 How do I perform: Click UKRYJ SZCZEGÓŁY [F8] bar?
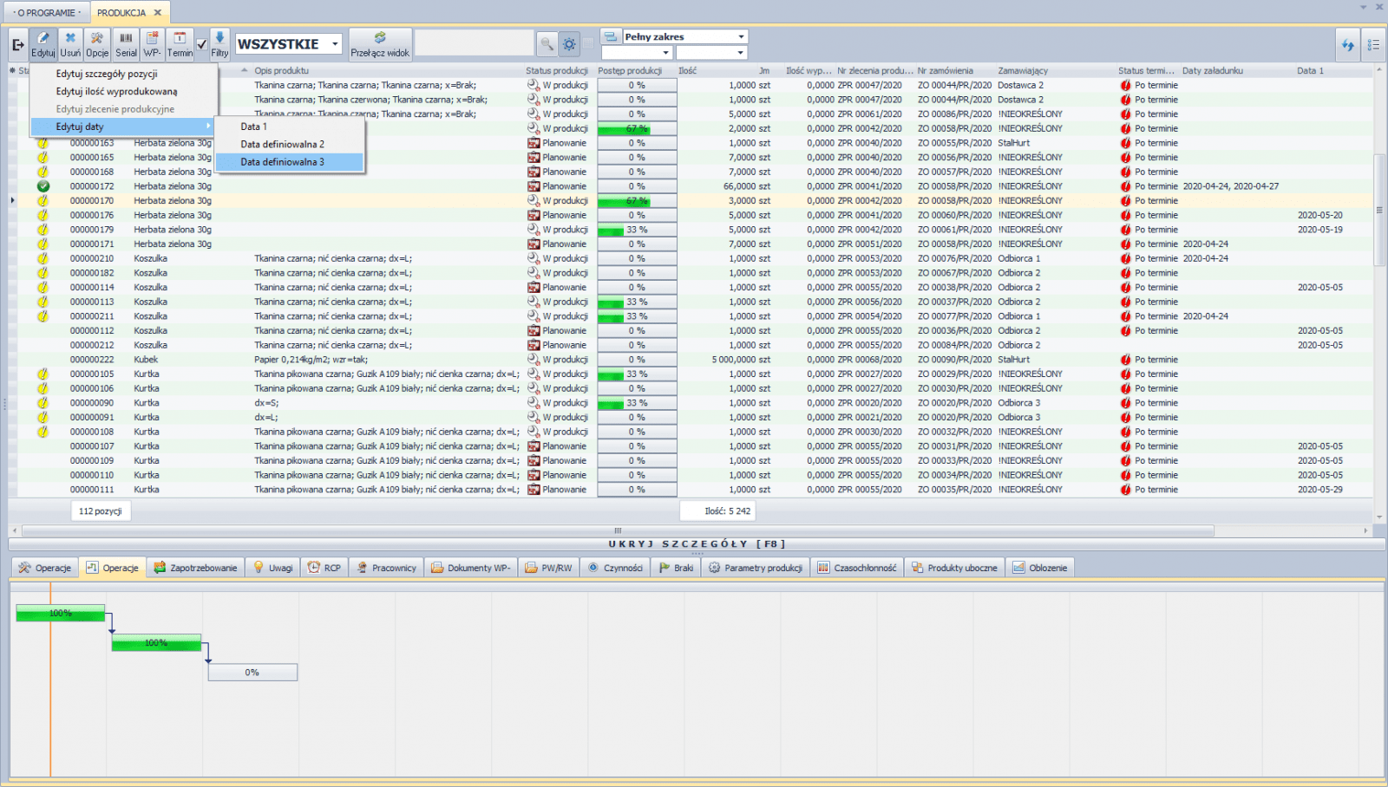pyautogui.click(x=697, y=544)
